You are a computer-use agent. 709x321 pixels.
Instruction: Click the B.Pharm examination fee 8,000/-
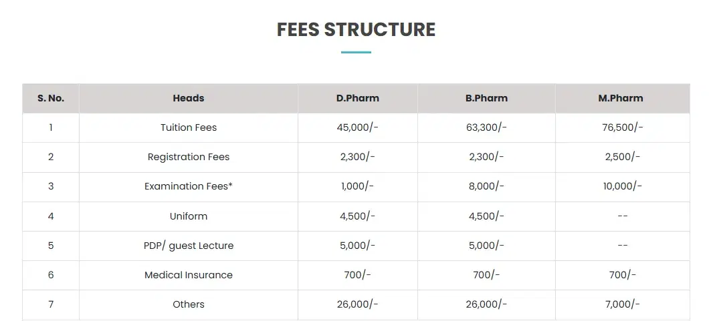[486, 186]
